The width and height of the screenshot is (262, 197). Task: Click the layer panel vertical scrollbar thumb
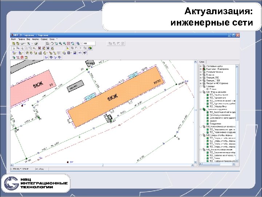pos(237,94)
